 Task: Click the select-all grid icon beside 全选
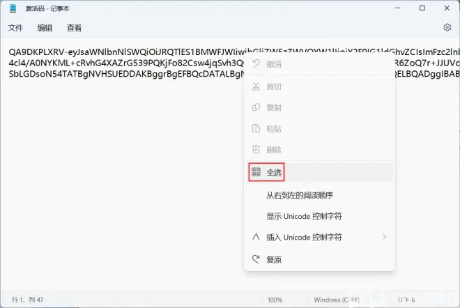(x=256, y=172)
